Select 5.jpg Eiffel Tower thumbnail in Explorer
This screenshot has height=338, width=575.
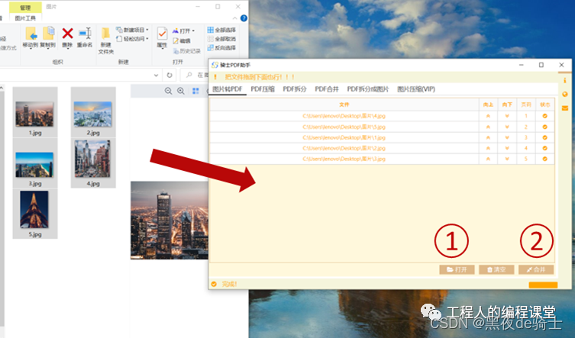click(x=34, y=210)
